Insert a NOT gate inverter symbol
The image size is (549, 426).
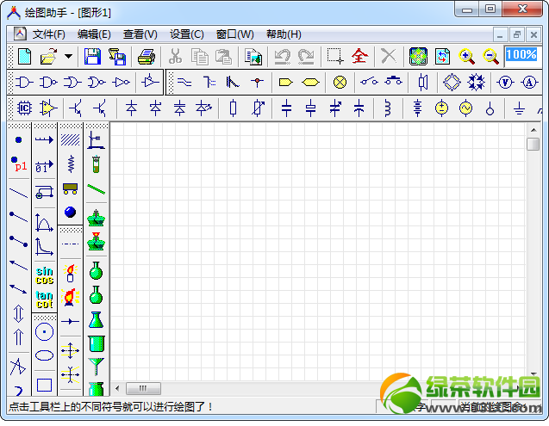122,83
